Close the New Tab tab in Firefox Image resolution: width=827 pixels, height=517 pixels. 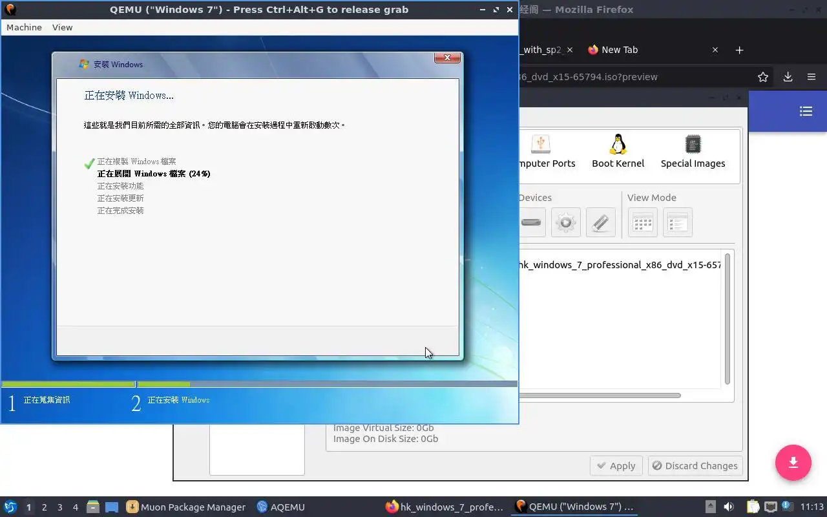715,50
